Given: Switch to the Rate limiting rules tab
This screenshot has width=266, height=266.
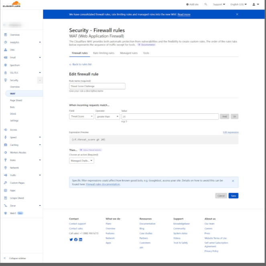Looking at the screenshot, I should (x=104, y=53).
